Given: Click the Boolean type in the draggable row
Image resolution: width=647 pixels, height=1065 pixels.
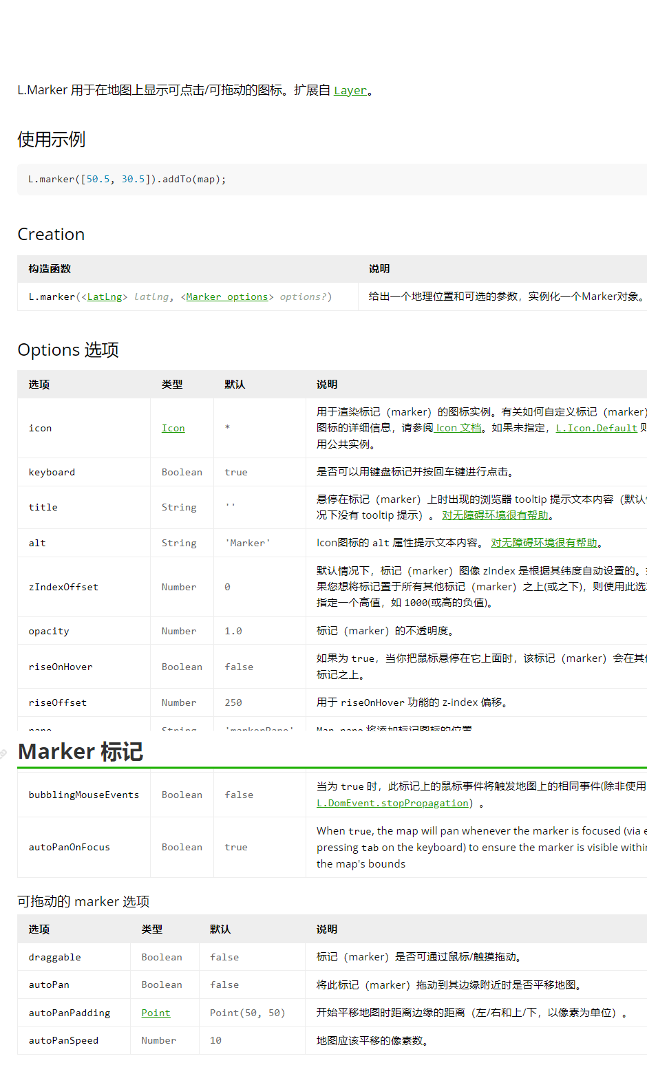Looking at the screenshot, I should [162, 957].
